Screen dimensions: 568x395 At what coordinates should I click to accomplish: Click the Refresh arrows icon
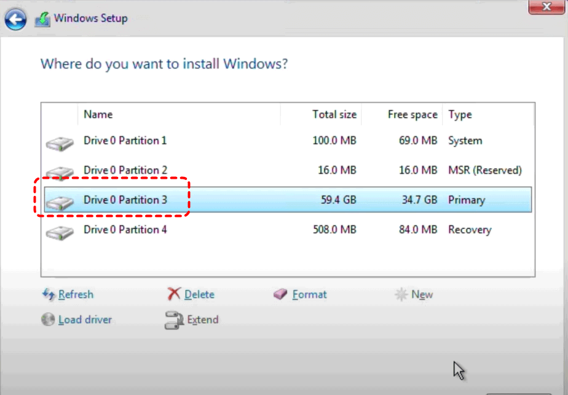pos(49,294)
